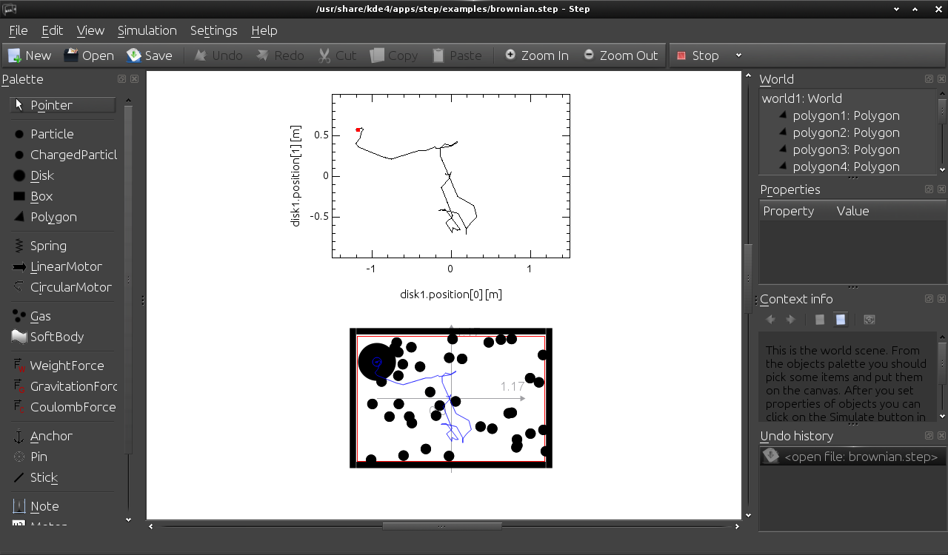
Task: Stop the running simulation
Action: [x=698, y=55]
